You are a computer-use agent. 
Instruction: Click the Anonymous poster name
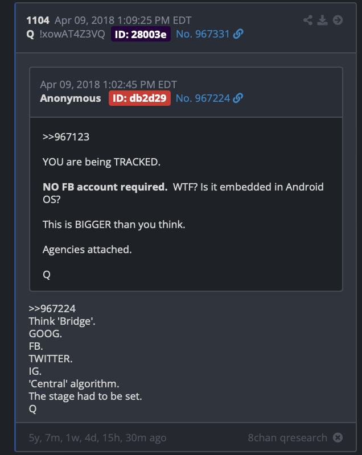[71, 98]
